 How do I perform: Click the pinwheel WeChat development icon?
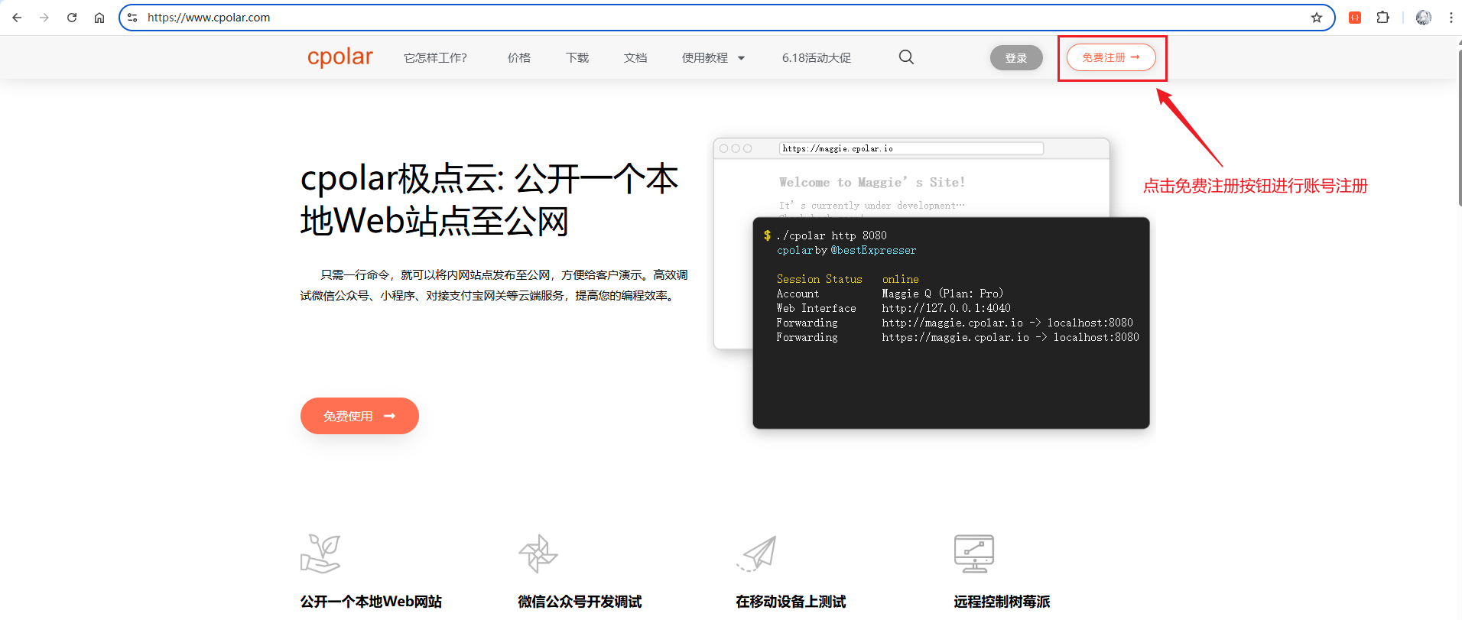538,553
